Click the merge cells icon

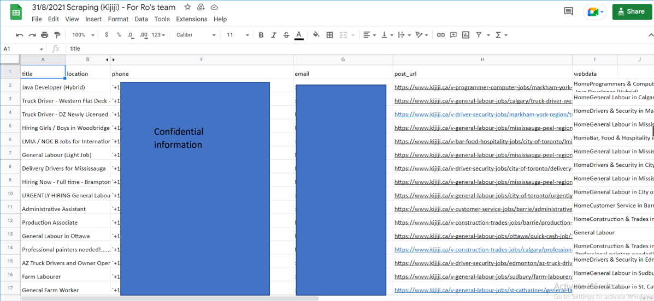point(344,35)
